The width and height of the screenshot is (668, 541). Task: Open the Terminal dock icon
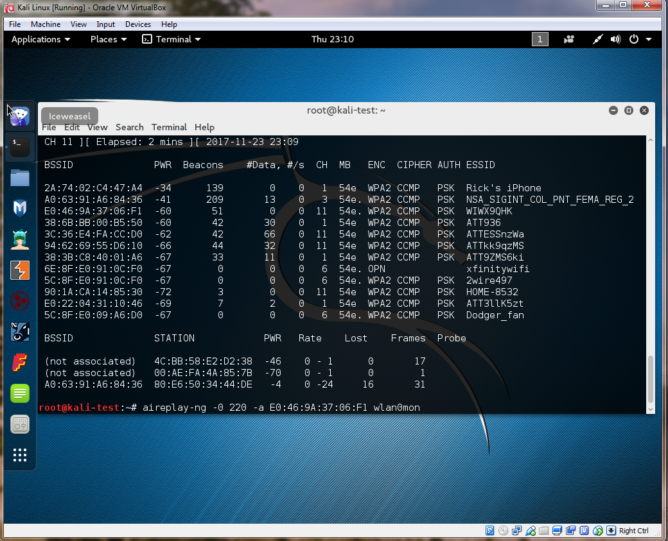[x=20, y=146]
